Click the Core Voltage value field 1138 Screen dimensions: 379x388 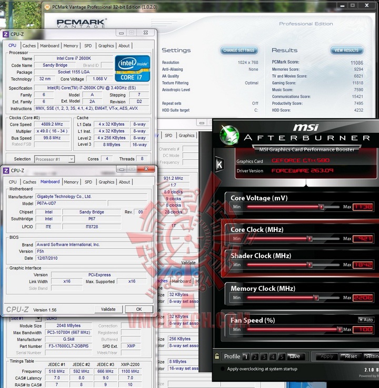(363, 207)
